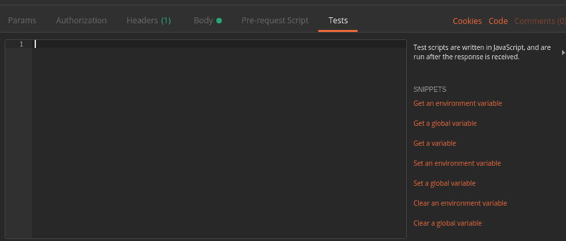Viewport: 566px width, 241px height.
Task: Switch to the Authorization tab
Action: pyautogui.click(x=81, y=21)
